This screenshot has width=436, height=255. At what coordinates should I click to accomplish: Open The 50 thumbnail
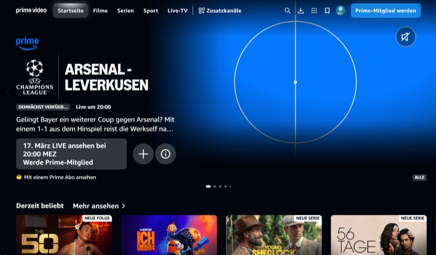(x=64, y=235)
